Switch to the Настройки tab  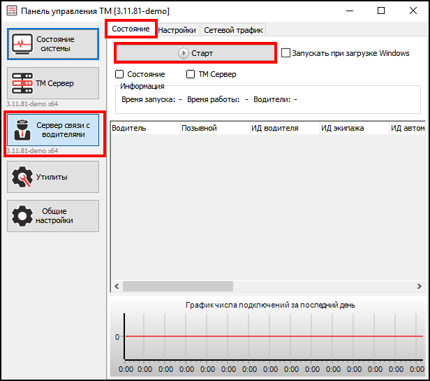pyautogui.click(x=177, y=30)
